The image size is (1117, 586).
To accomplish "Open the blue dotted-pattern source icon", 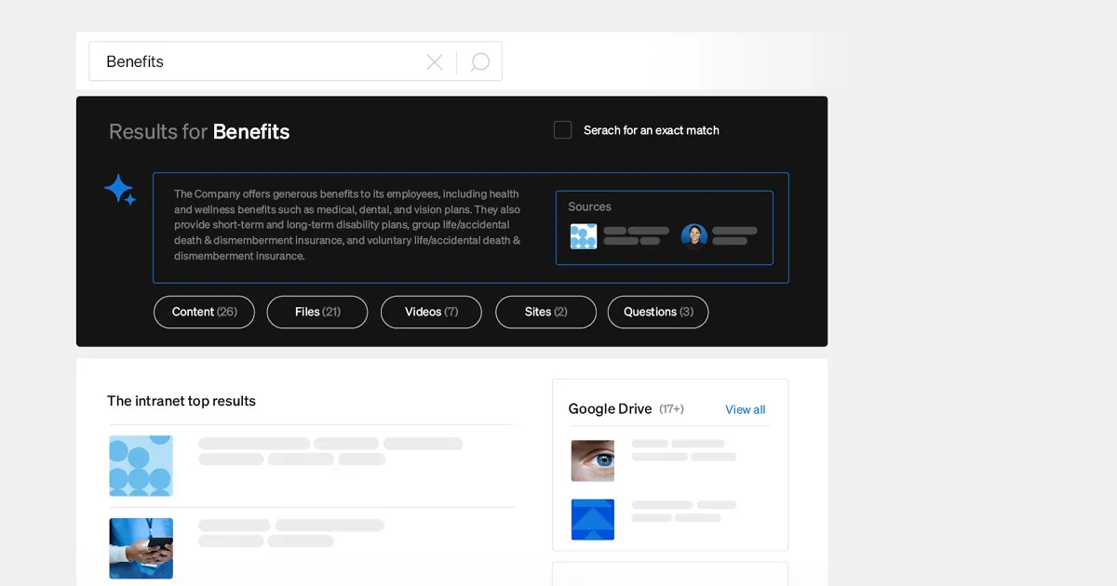I will (x=584, y=236).
